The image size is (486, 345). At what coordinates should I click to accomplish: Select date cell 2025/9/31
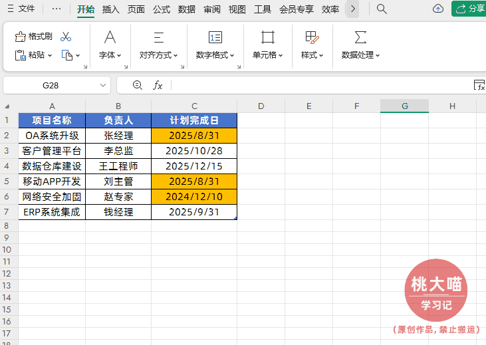194,212
